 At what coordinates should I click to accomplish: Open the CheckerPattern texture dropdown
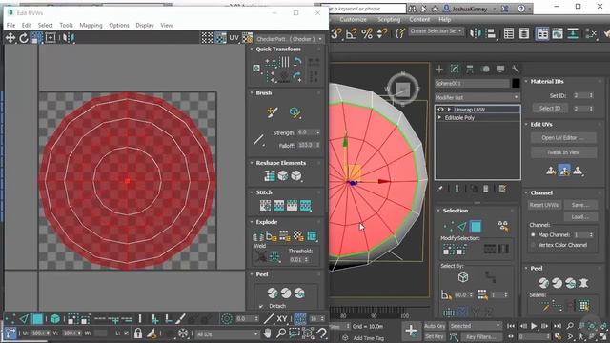click(x=290, y=39)
